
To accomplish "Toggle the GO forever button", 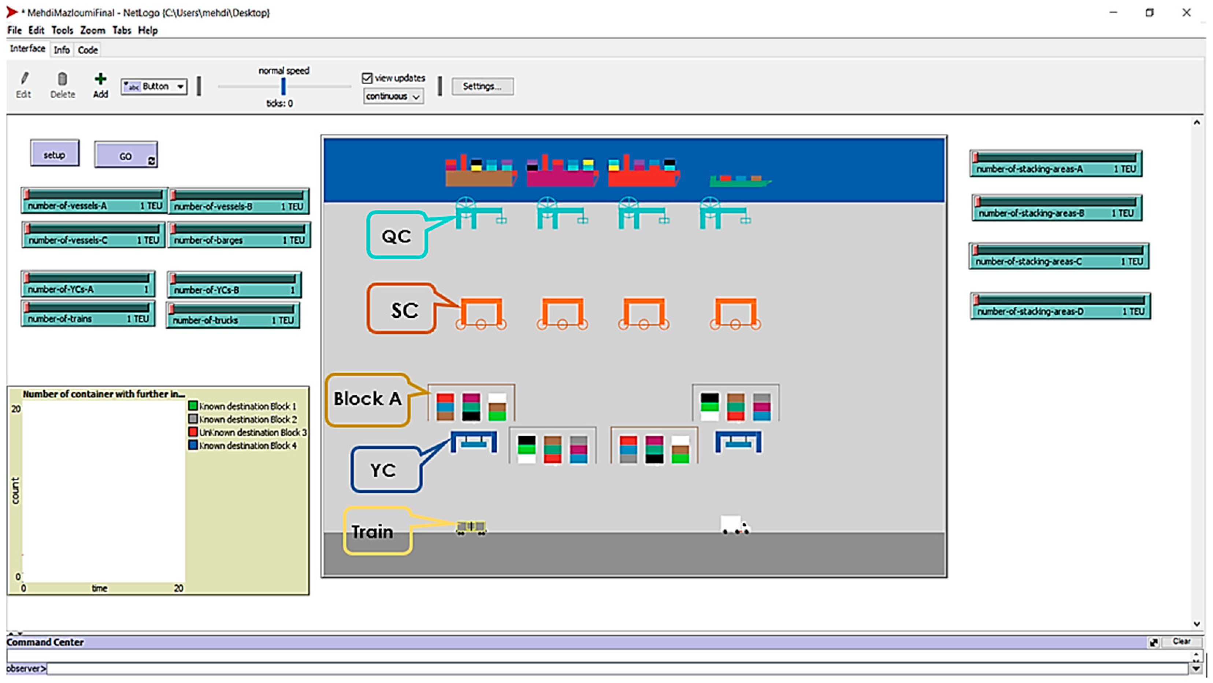I will tap(125, 156).
